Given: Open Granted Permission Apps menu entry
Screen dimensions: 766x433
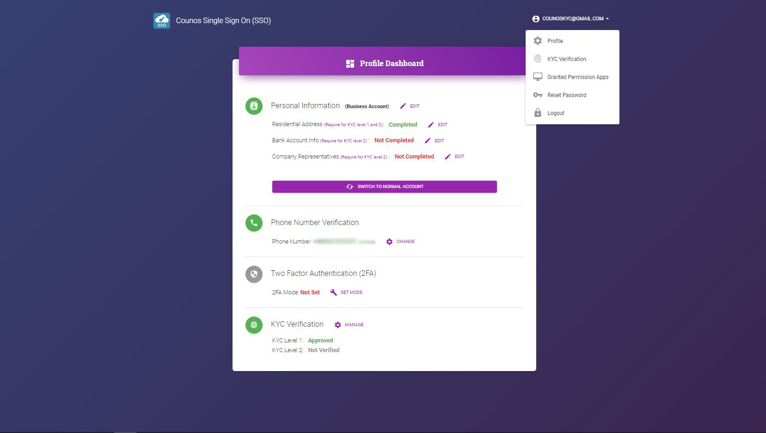Looking at the screenshot, I should [x=572, y=77].
